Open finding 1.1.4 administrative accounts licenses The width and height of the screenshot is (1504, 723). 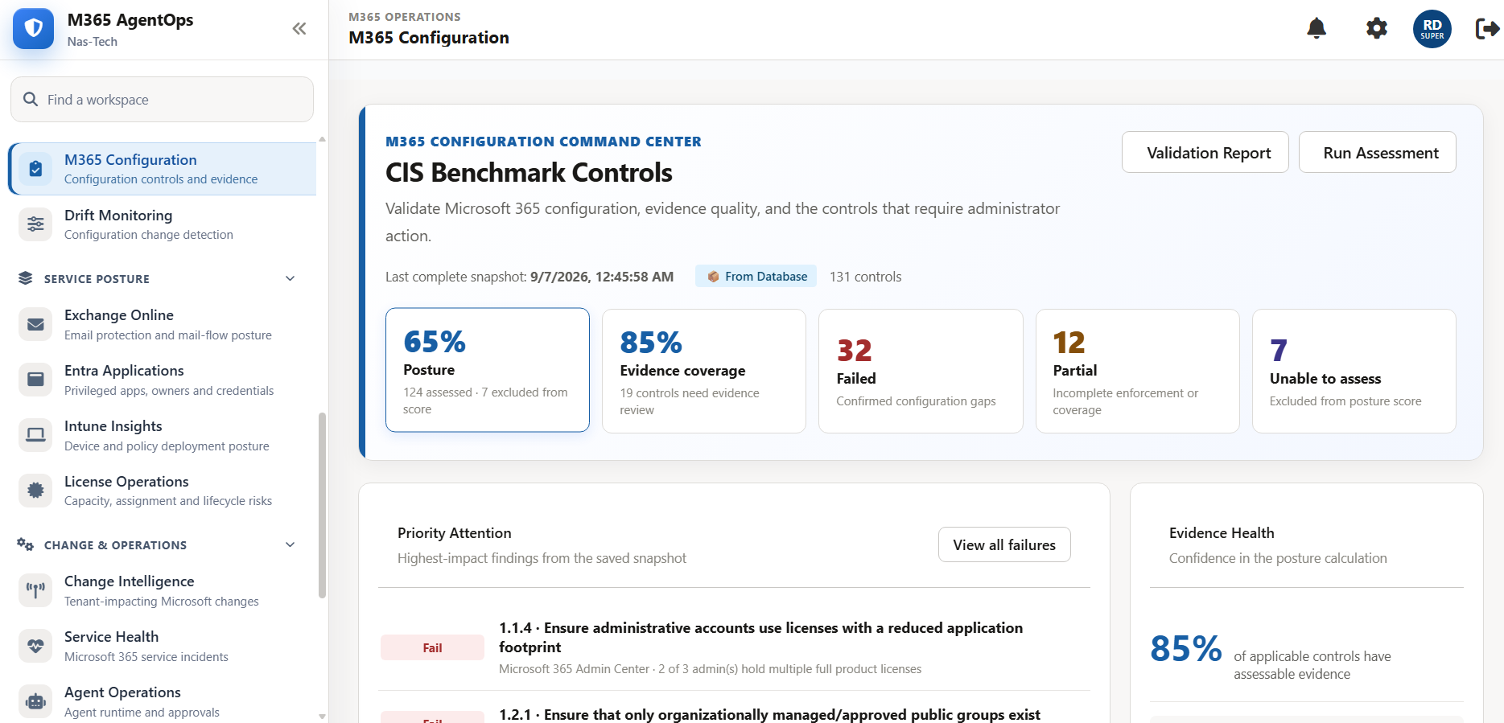click(734, 647)
